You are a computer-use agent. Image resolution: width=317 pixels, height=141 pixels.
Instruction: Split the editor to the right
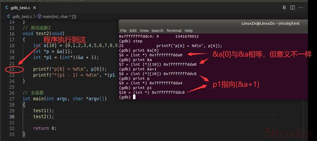tap(293, 8)
